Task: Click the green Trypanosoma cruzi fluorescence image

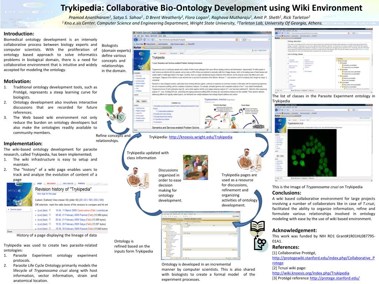Action: point(312,153)
